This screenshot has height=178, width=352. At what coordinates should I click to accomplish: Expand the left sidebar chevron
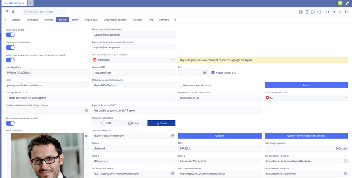5,19
